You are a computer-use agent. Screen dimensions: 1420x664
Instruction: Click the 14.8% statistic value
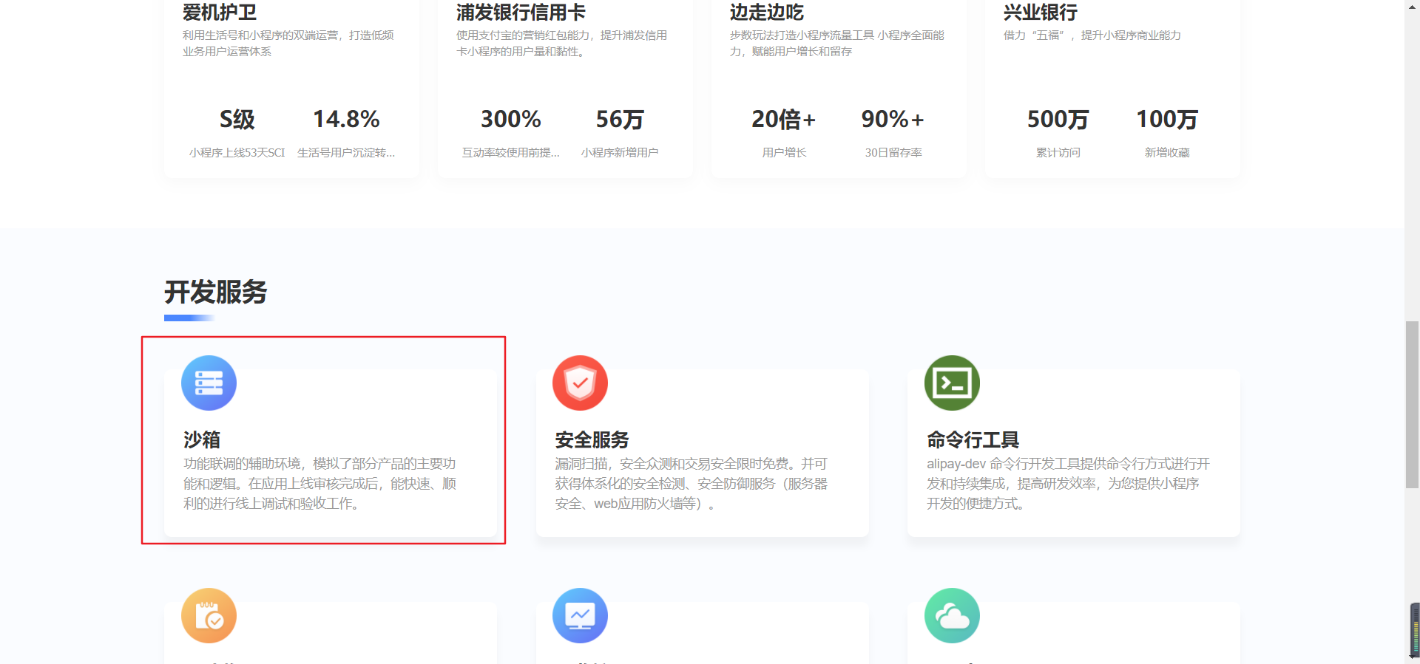tap(346, 119)
